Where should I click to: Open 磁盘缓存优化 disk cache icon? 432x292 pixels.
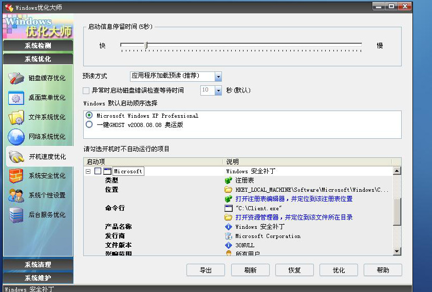16,78
